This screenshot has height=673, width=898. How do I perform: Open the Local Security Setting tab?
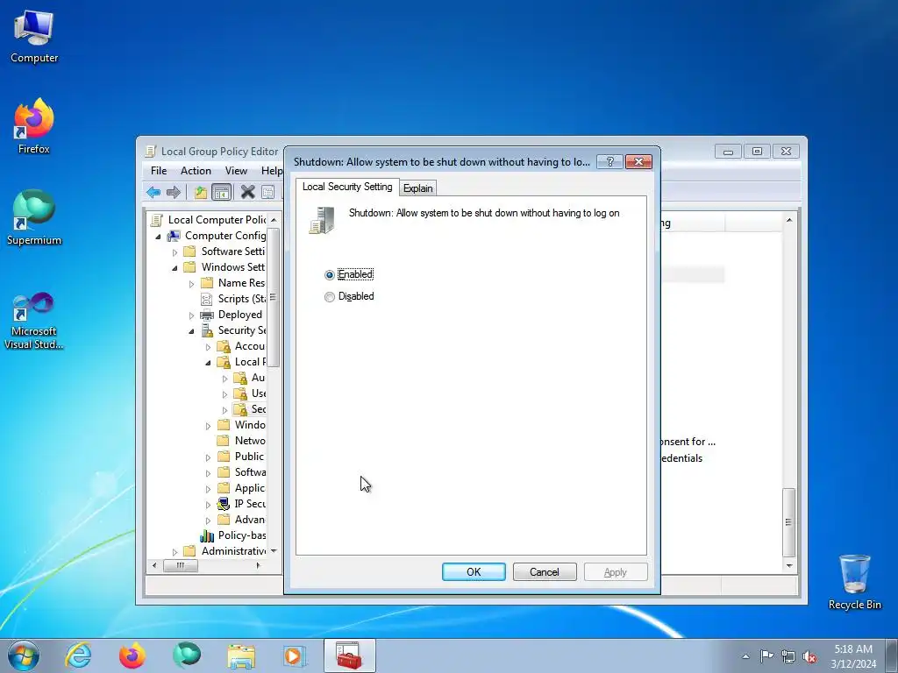tap(347, 187)
